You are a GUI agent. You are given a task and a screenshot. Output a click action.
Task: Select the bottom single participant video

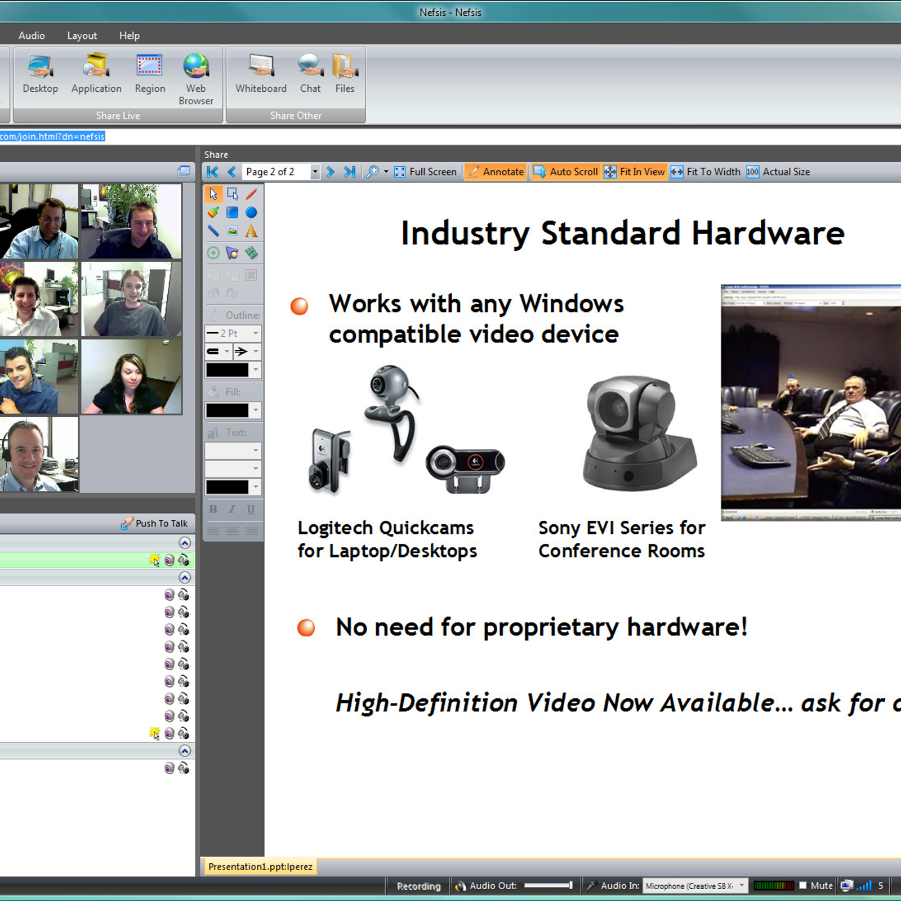[x=39, y=454]
